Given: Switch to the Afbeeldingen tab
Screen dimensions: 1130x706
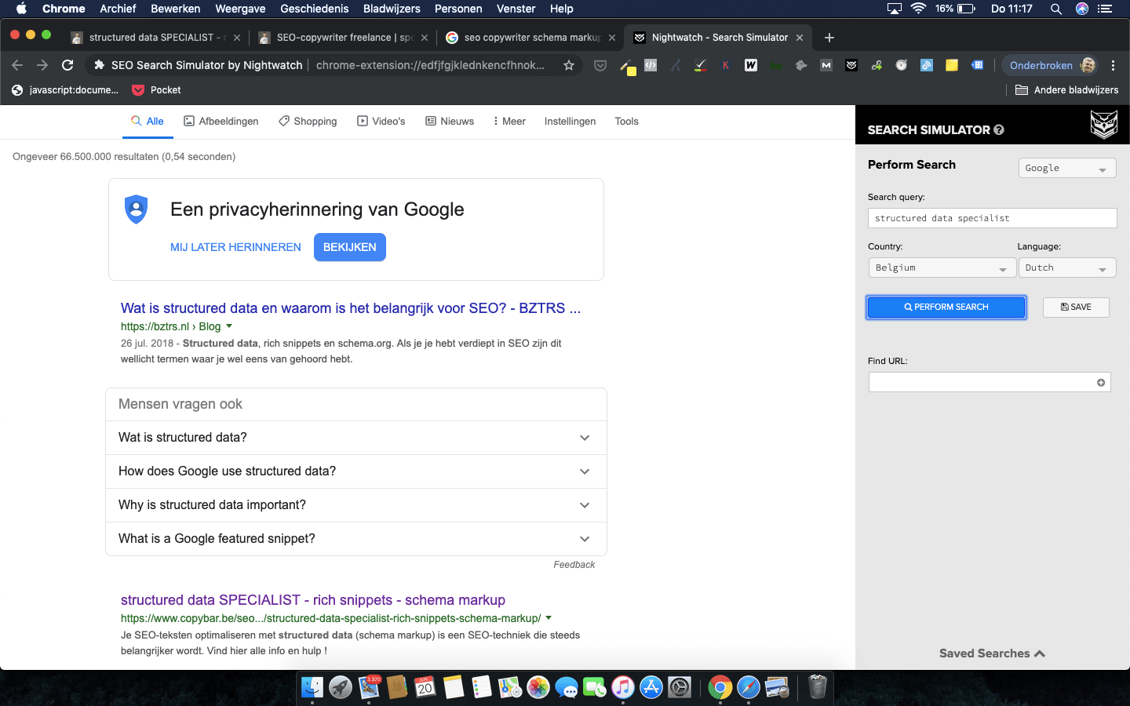Looking at the screenshot, I should tap(221, 122).
